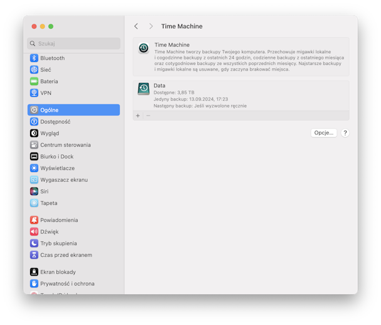381x325 pixels.
Task: Click the Szukaj search field
Action: (x=73, y=44)
